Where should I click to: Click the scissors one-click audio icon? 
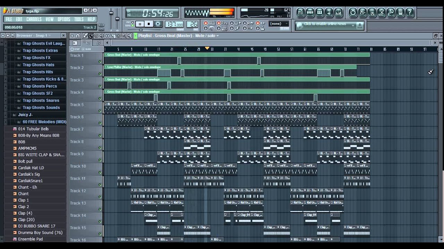point(381,13)
